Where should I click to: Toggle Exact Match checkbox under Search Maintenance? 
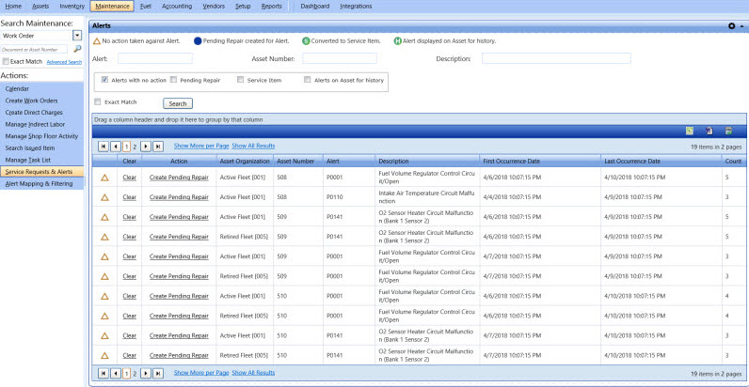(x=6, y=61)
